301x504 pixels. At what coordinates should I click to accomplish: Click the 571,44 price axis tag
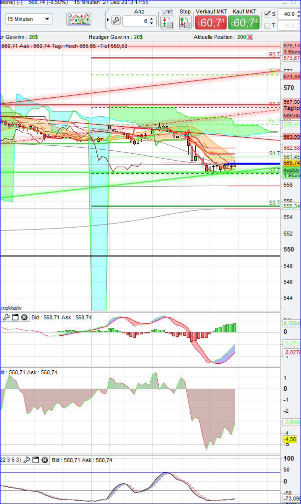[x=292, y=76]
